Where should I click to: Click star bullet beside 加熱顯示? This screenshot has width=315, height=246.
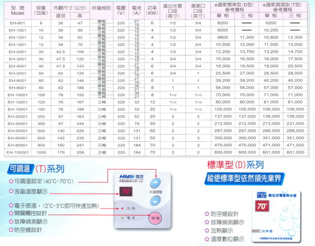point(207,230)
